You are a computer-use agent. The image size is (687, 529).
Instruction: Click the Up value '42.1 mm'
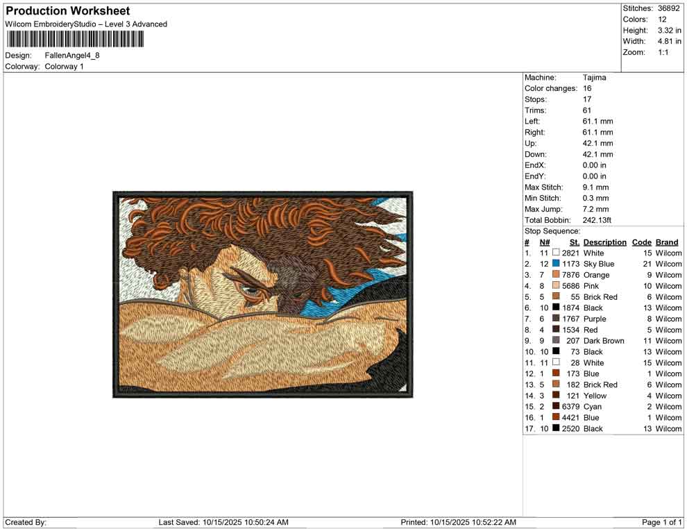coord(597,143)
